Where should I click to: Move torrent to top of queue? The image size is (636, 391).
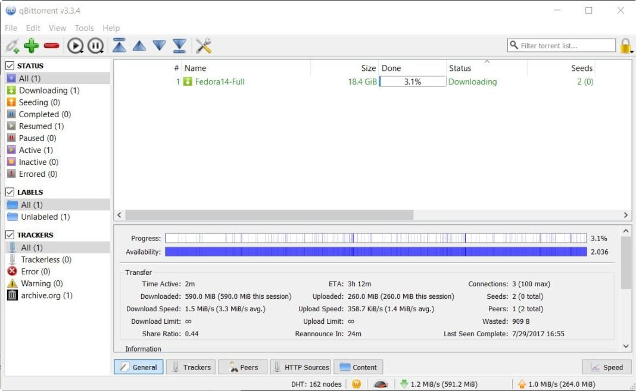[x=119, y=45]
